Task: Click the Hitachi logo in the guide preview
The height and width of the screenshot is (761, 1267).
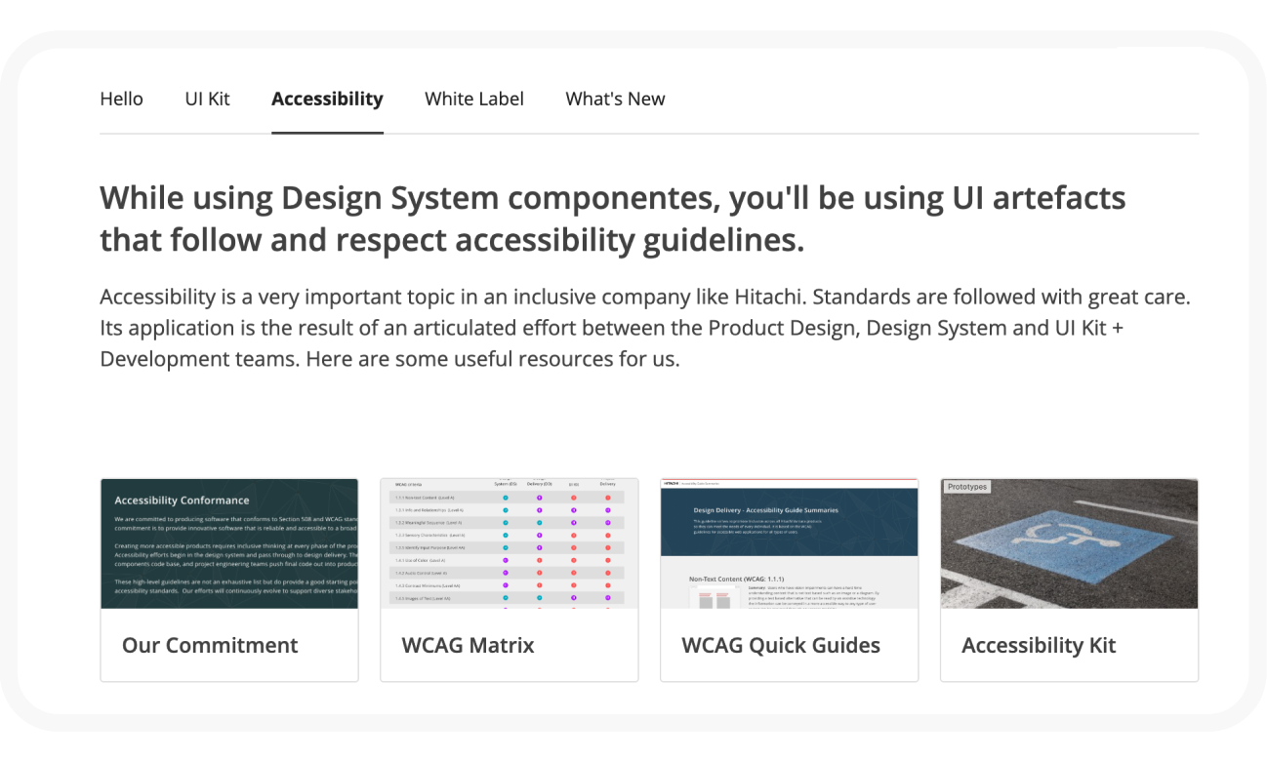Action: 671,484
